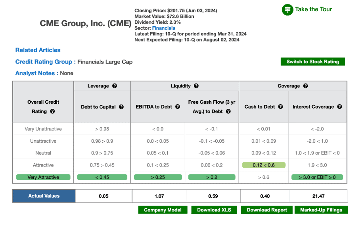Click the Dividend Yield 2.3% line
Image resolution: width=364 pixels, height=226 pixels.
tap(157, 22)
